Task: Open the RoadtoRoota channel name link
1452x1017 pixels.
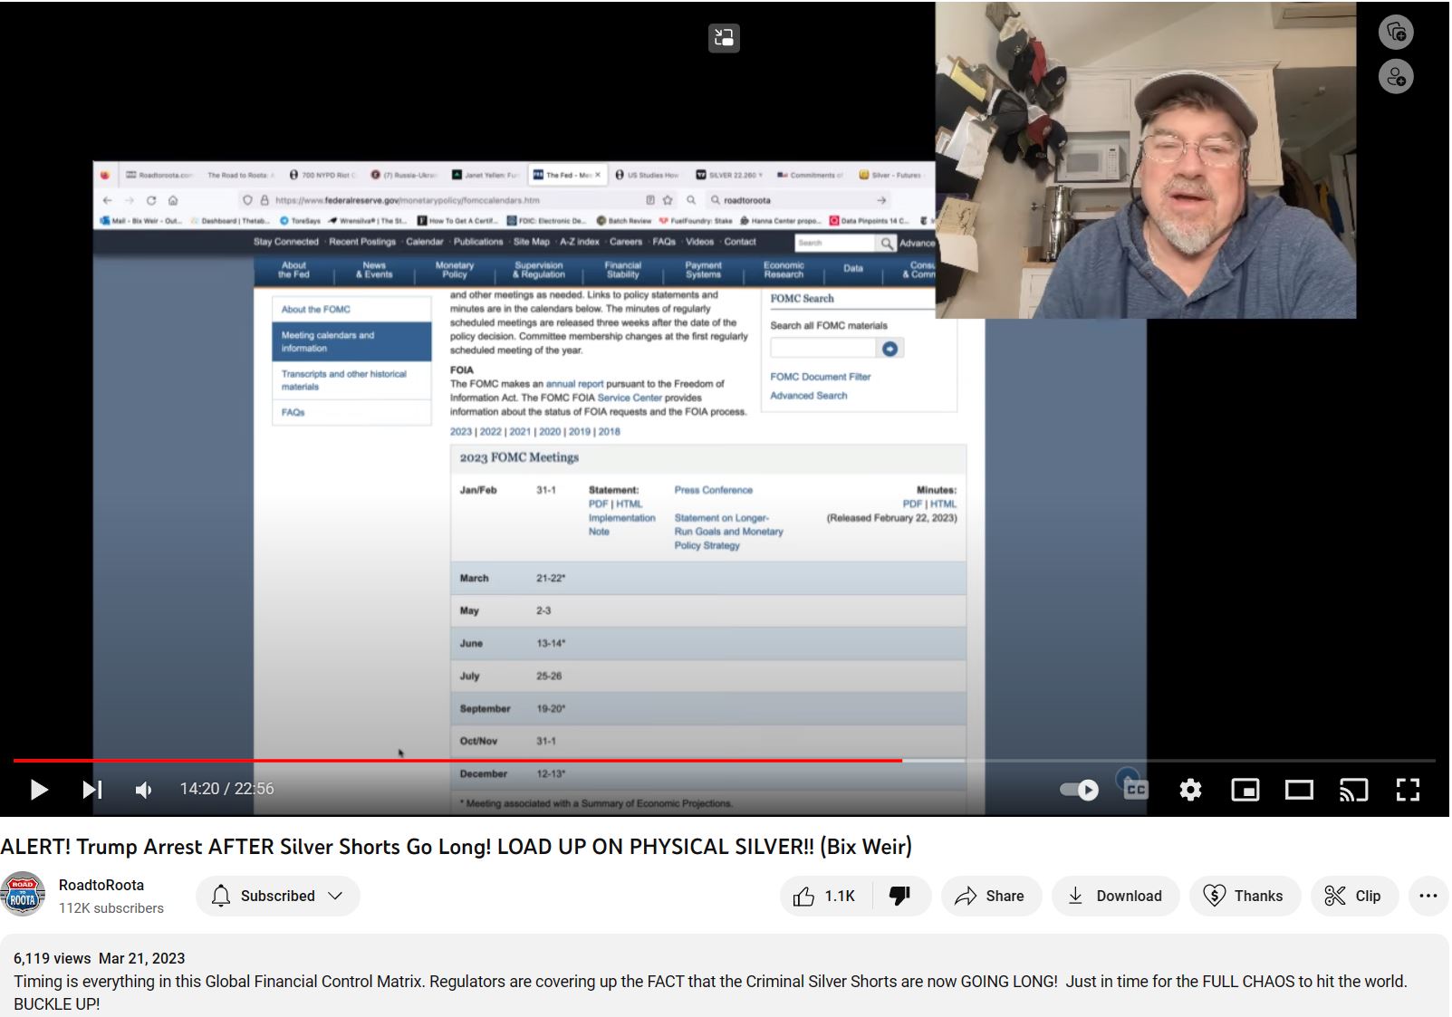Action: point(101,885)
